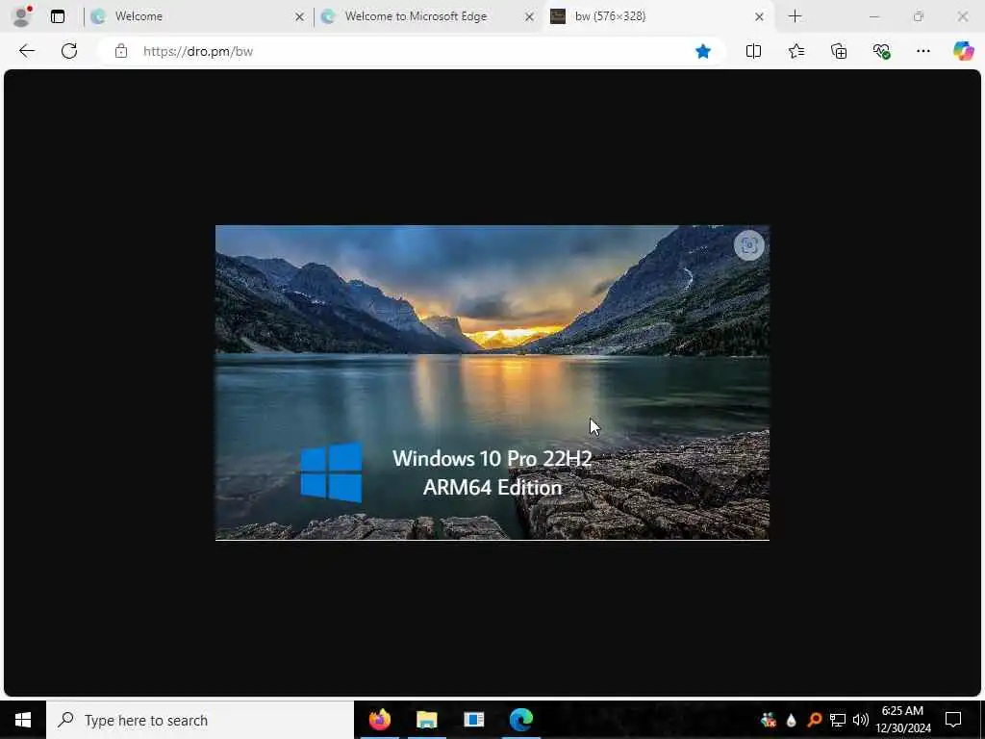Screen dimensions: 985x739
Task: Click the Windows 10 Pro wallpaper image
Action: coord(492,383)
